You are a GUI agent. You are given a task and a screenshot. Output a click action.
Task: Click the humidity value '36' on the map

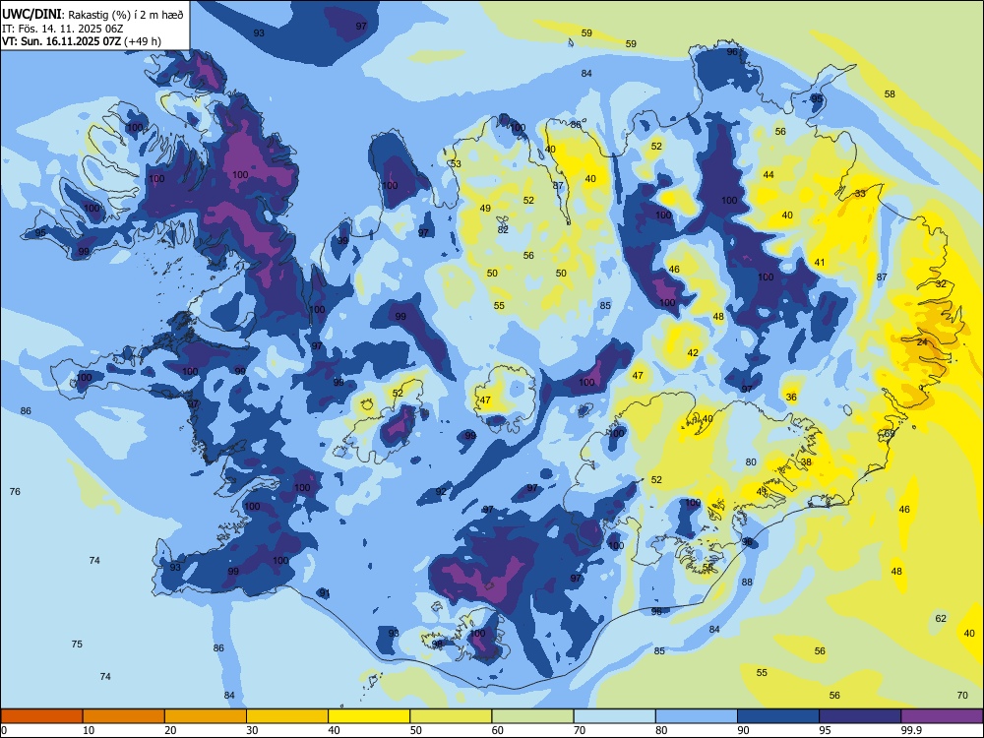[791, 398]
